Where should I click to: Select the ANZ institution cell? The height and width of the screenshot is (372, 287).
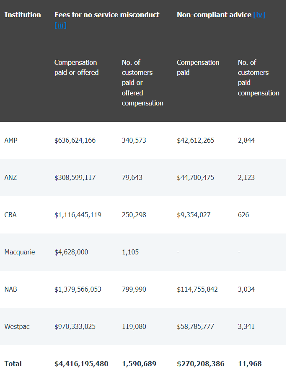point(10,178)
